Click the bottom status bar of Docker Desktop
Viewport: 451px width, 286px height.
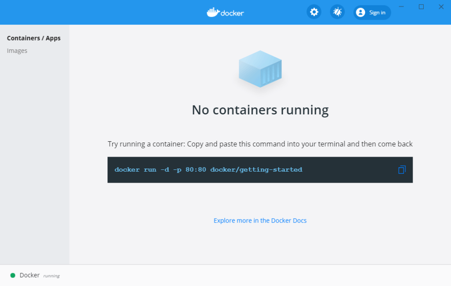pos(225,275)
